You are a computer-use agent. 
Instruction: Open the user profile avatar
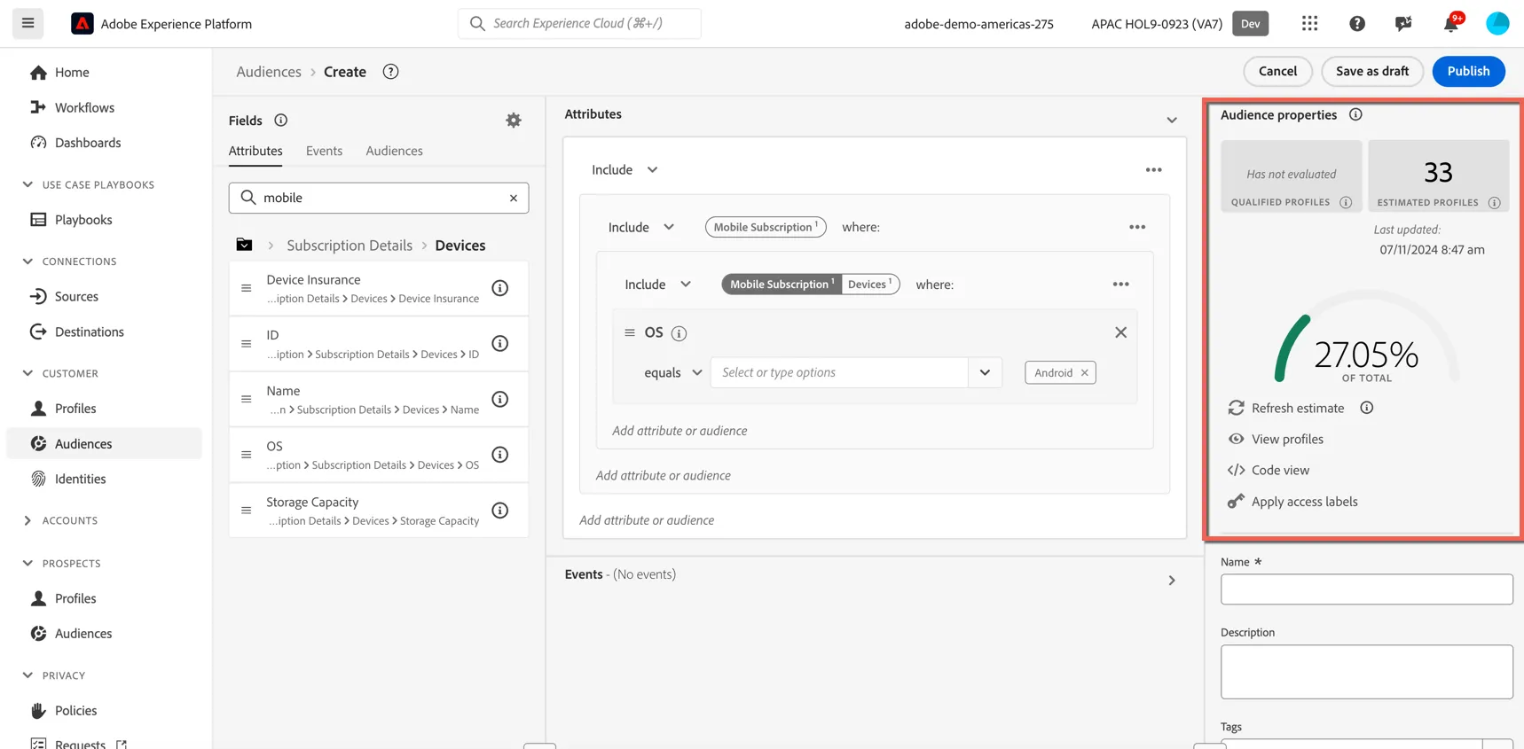[1497, 24]
